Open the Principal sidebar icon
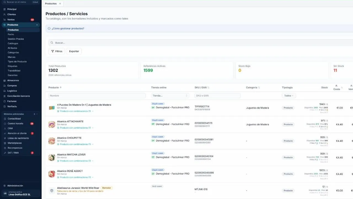Viewport: 353px width, 199px height. (4, 9)
